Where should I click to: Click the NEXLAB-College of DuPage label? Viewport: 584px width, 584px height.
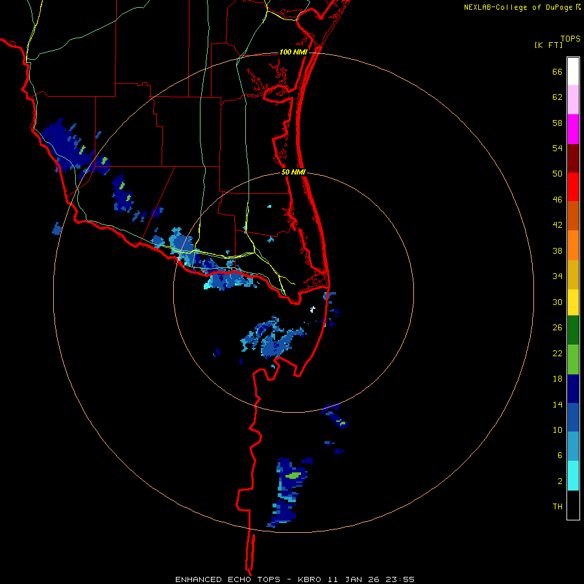(518, 7)
